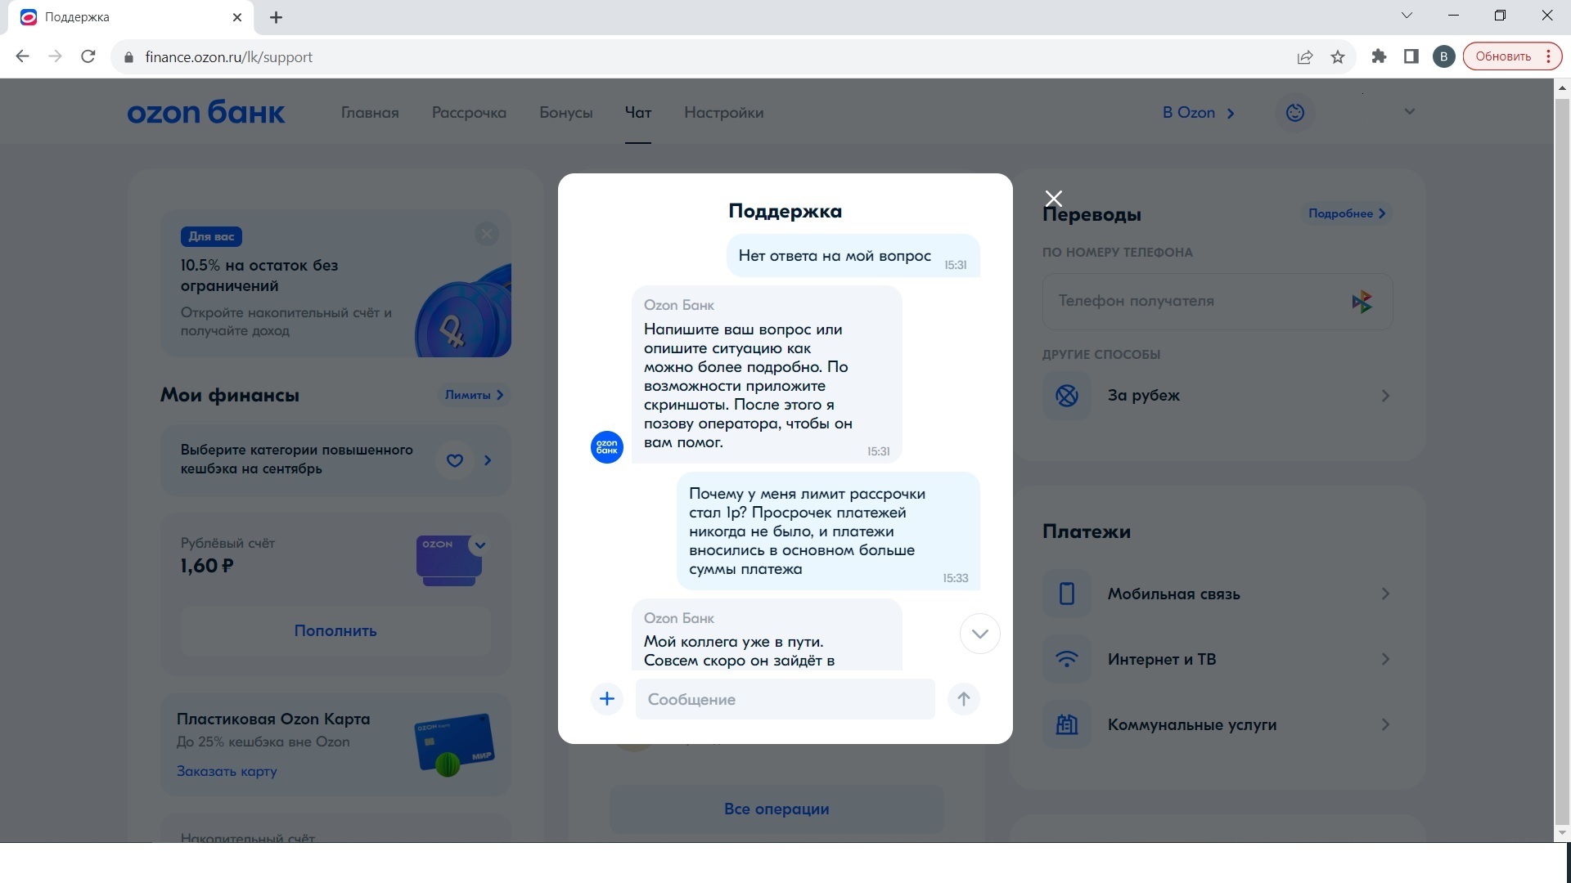Image resolution: width=1571 pixels, height=883 pixels.
Task: Click the SBP logo icon
Action: 1362,302
